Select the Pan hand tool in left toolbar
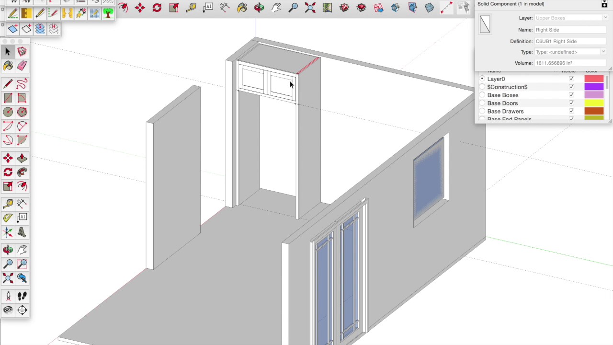This screenshot has height=345, width=613. click(x=22, y=250)
